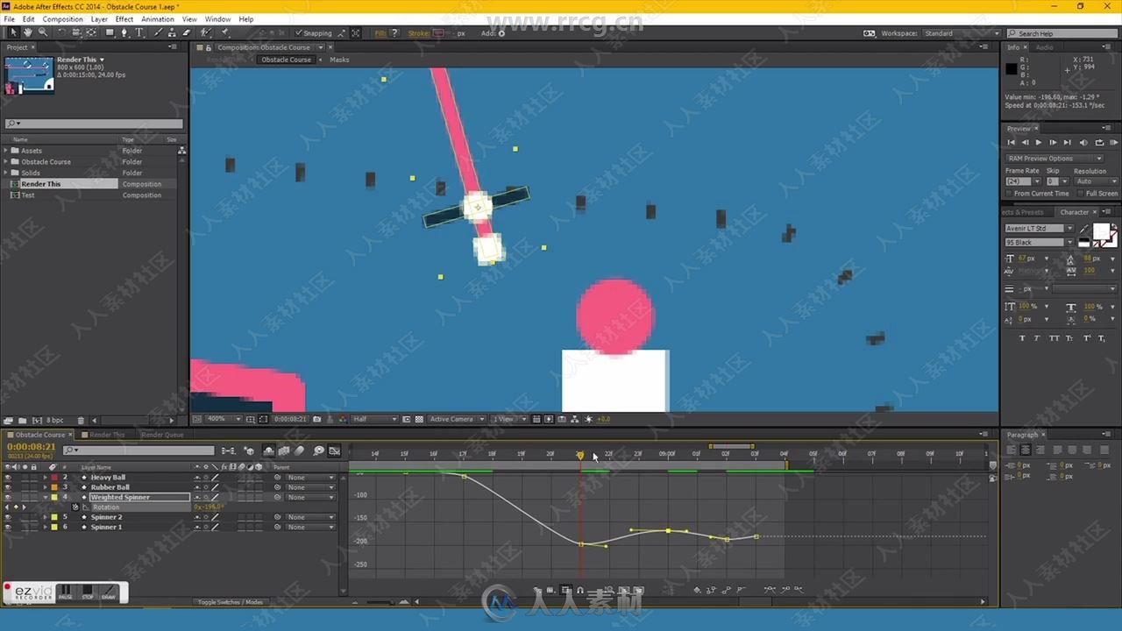Click the character eyedropper icon

pyautogui.click(x=1083, y=230)
